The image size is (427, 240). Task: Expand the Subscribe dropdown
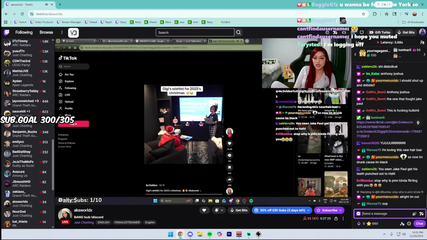340,210
